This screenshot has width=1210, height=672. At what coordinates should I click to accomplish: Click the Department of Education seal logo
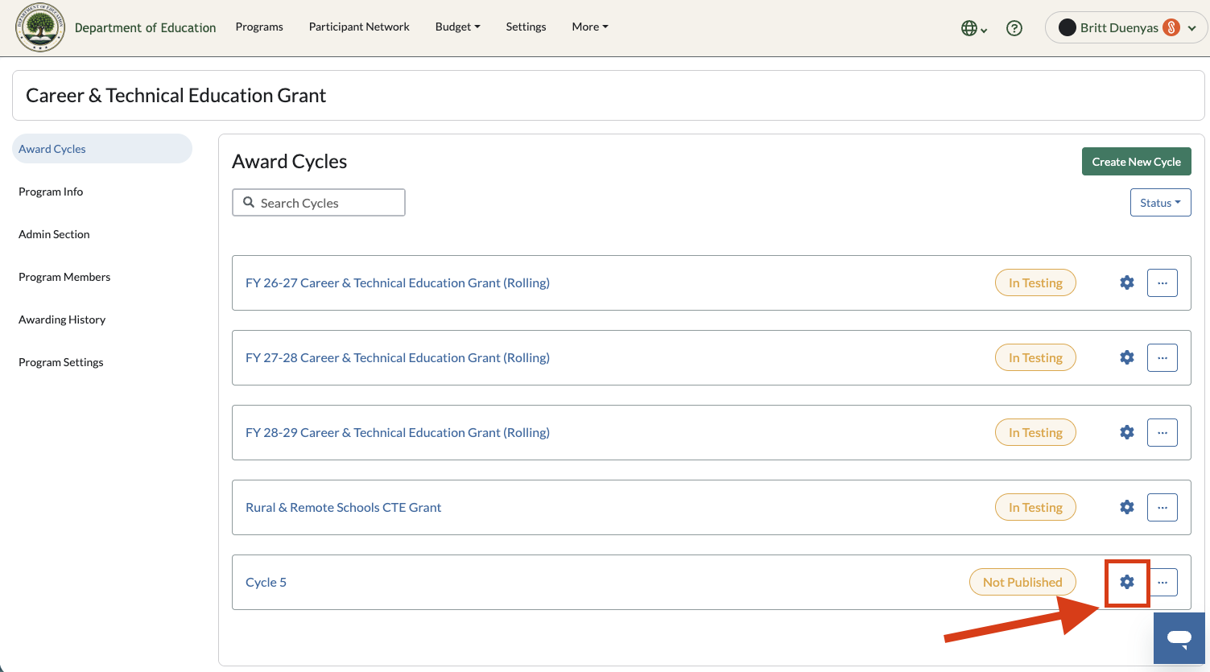pyautogui.click(x=40, y=27)
